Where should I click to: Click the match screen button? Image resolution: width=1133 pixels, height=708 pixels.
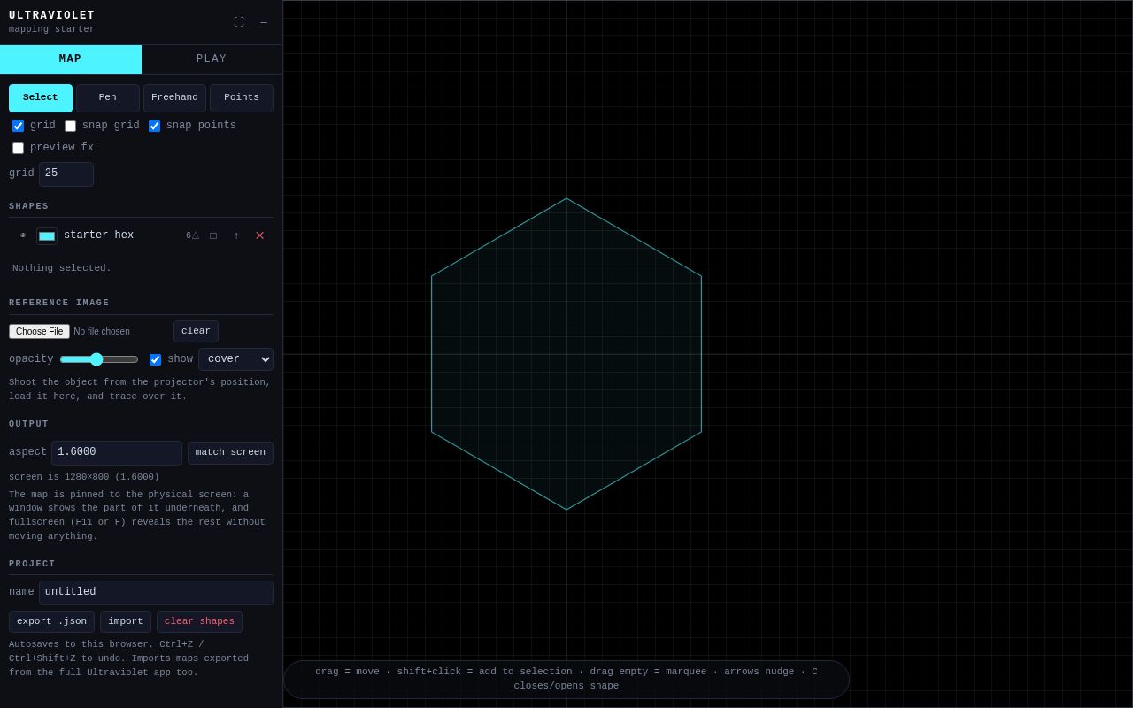click(230, 453)
